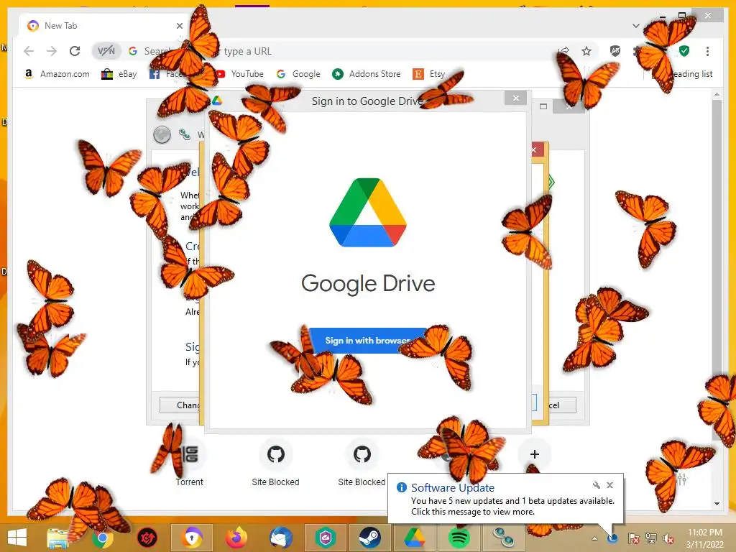736x552 pixels.
Task: Switch to the chain-link app on taskbar
Action: pyautogui.click(x=504, y=538)
